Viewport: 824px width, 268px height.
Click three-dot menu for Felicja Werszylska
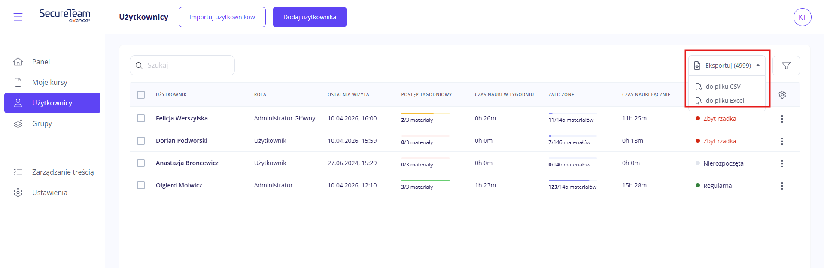click(x=781, y=119)
